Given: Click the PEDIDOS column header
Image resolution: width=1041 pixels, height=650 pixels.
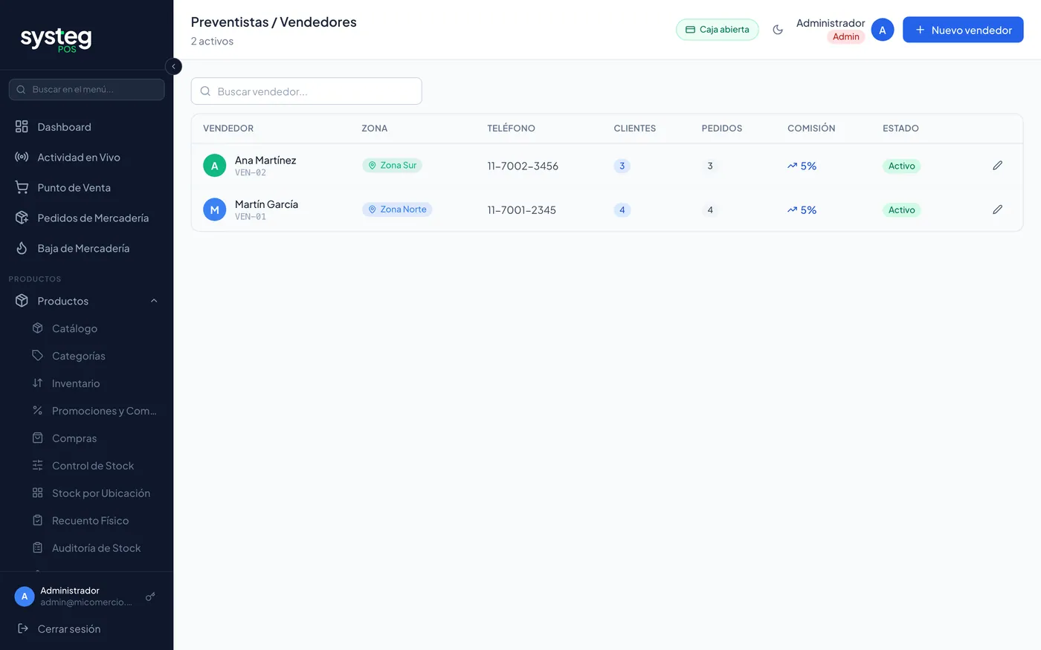Looking at the screenshot, I should coord(722,129).
